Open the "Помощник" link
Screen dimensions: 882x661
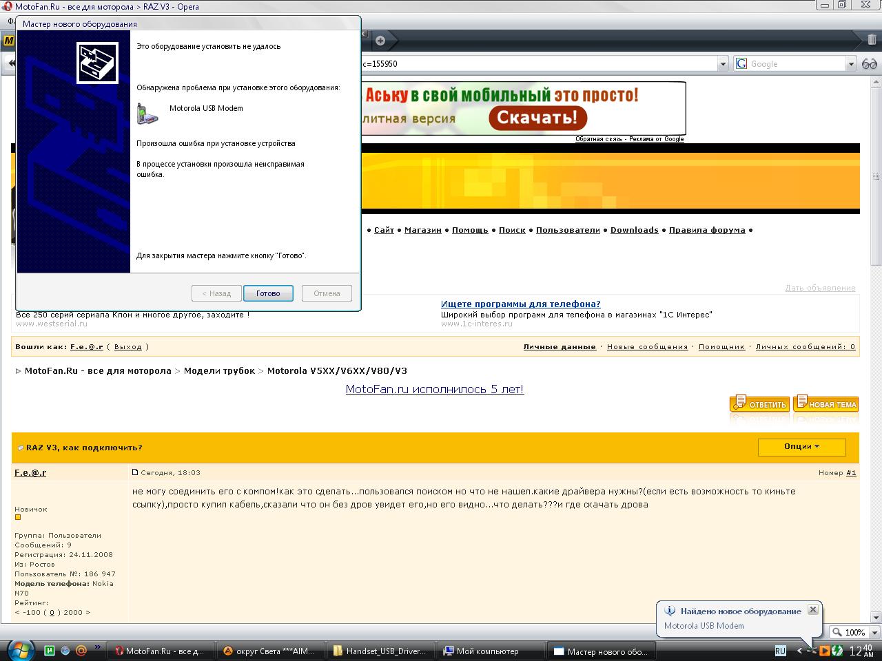point(721,347)
